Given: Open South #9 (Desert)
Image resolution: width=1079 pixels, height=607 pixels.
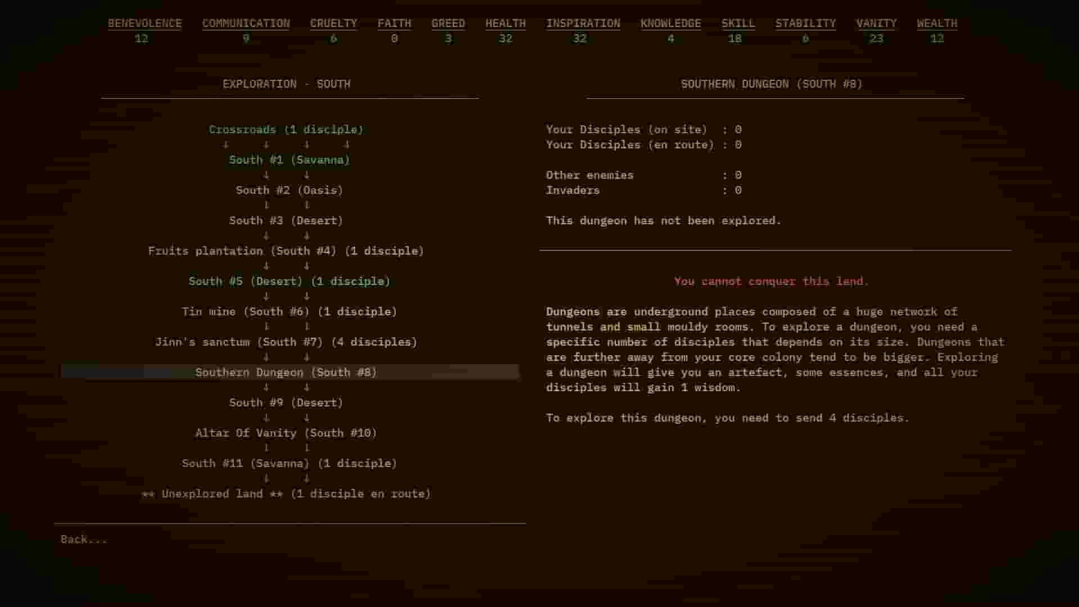Looking at the screenshot, I should (286, 402).
